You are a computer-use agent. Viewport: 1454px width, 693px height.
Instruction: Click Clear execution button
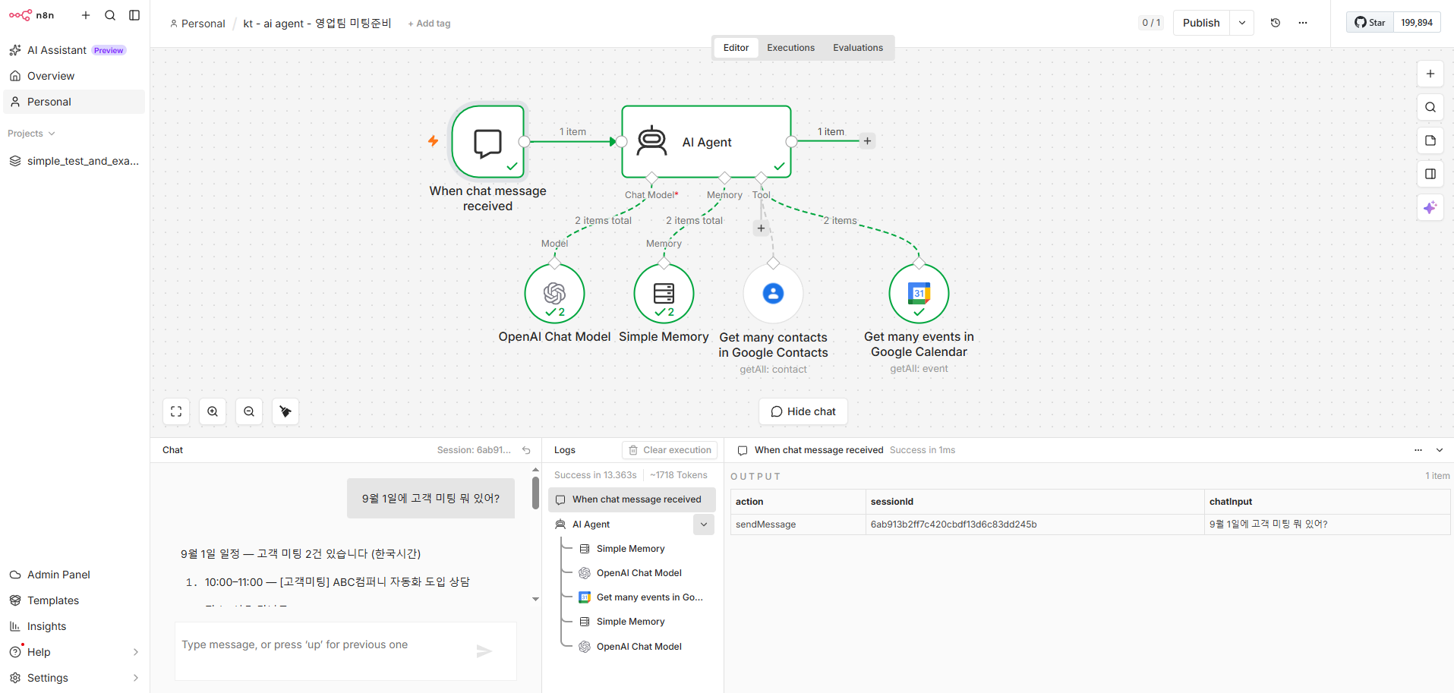pos(670,450)
